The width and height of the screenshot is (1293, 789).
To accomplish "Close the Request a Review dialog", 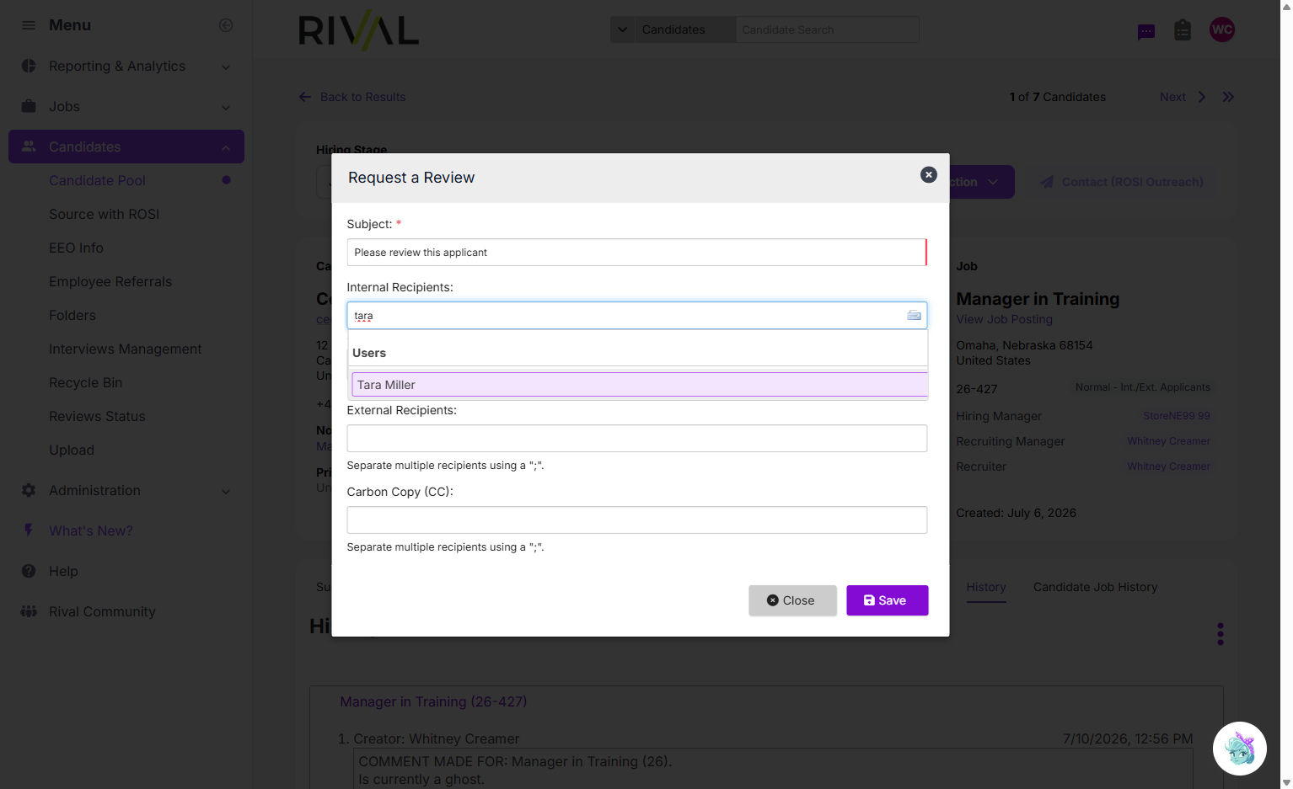I will click(x=928, y=174).
